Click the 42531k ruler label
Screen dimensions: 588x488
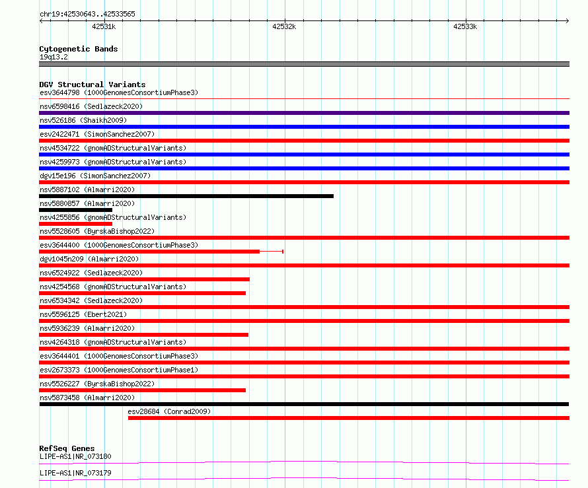104,26
